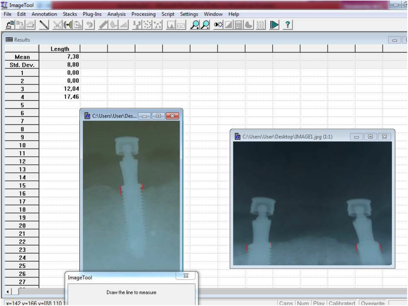408x306 pixels.
Task: Open the Window menu
Action: coord(213,14)
